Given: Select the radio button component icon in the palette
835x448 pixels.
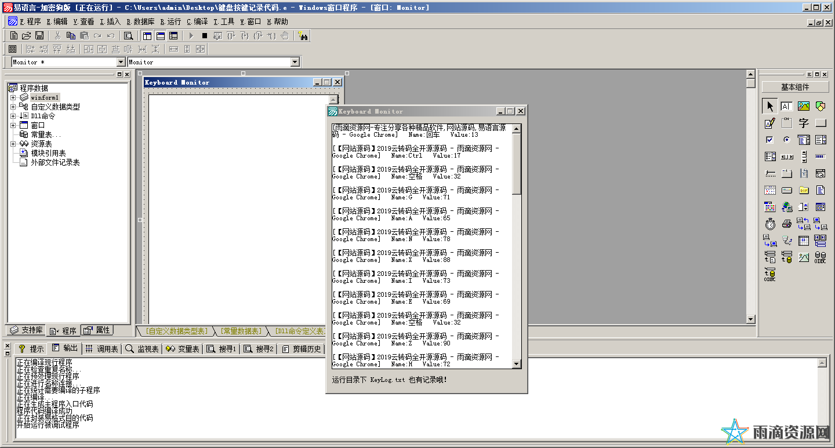Looking at the screenshot, I should pyautogui.click(x=786, y=140).
